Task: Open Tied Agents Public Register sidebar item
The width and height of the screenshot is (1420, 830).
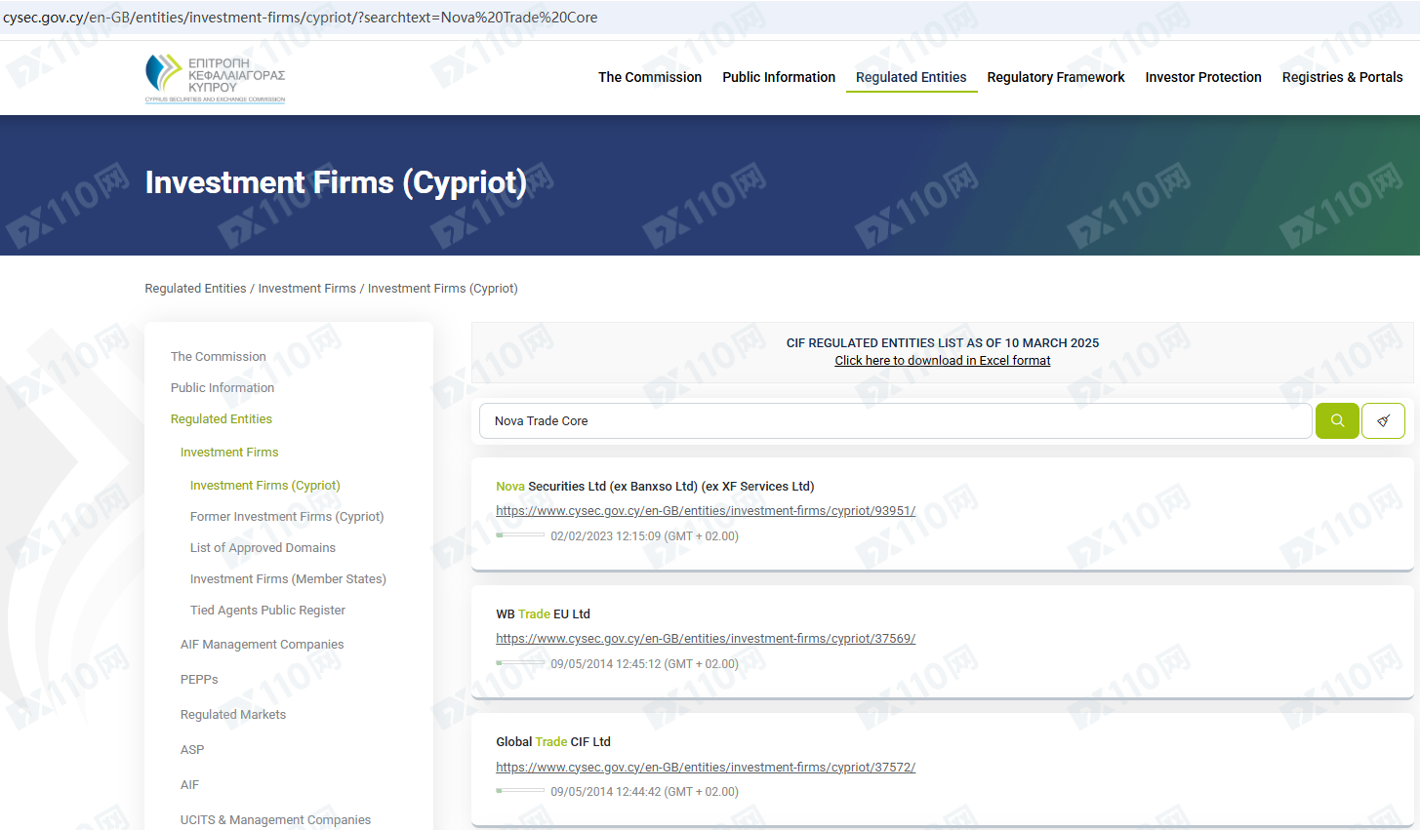Action: (x=267, y=611)
